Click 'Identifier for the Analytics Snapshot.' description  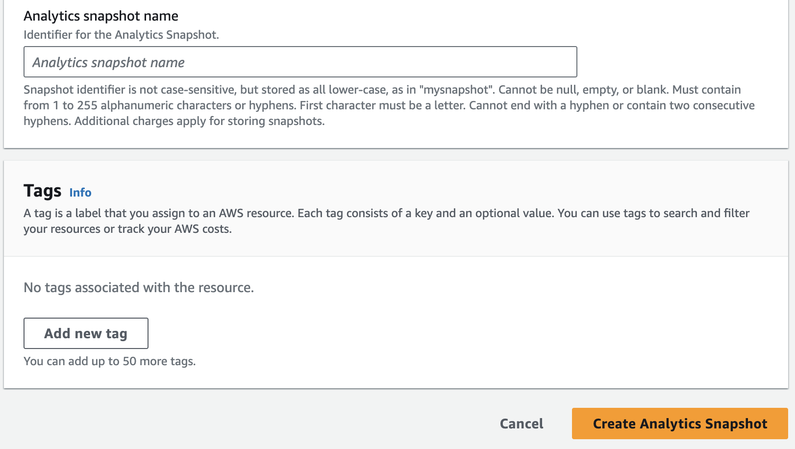(121, 35)
